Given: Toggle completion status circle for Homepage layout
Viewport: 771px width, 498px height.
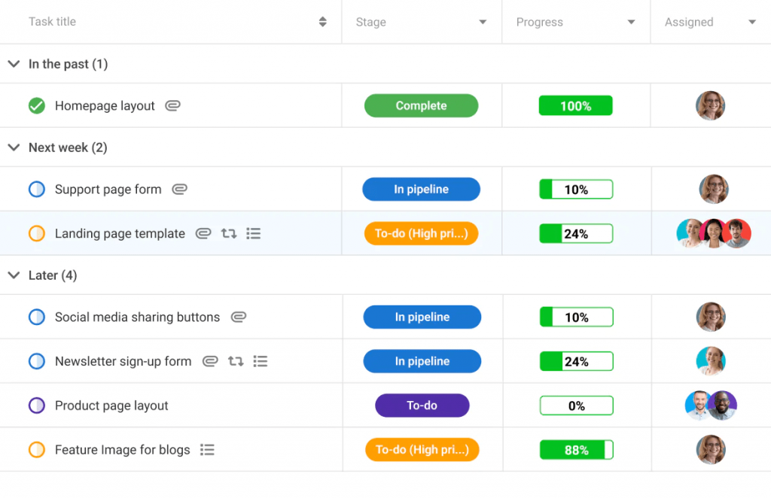Looking at the screenshot, I should click(36, 105).
